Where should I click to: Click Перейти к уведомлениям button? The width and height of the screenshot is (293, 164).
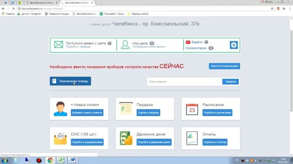coord(87,142)
